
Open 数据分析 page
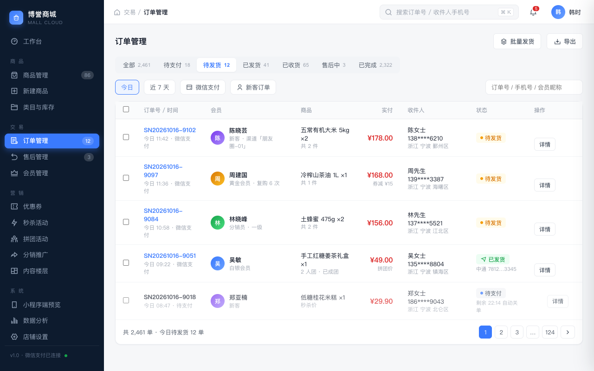[x=52, y=320]
